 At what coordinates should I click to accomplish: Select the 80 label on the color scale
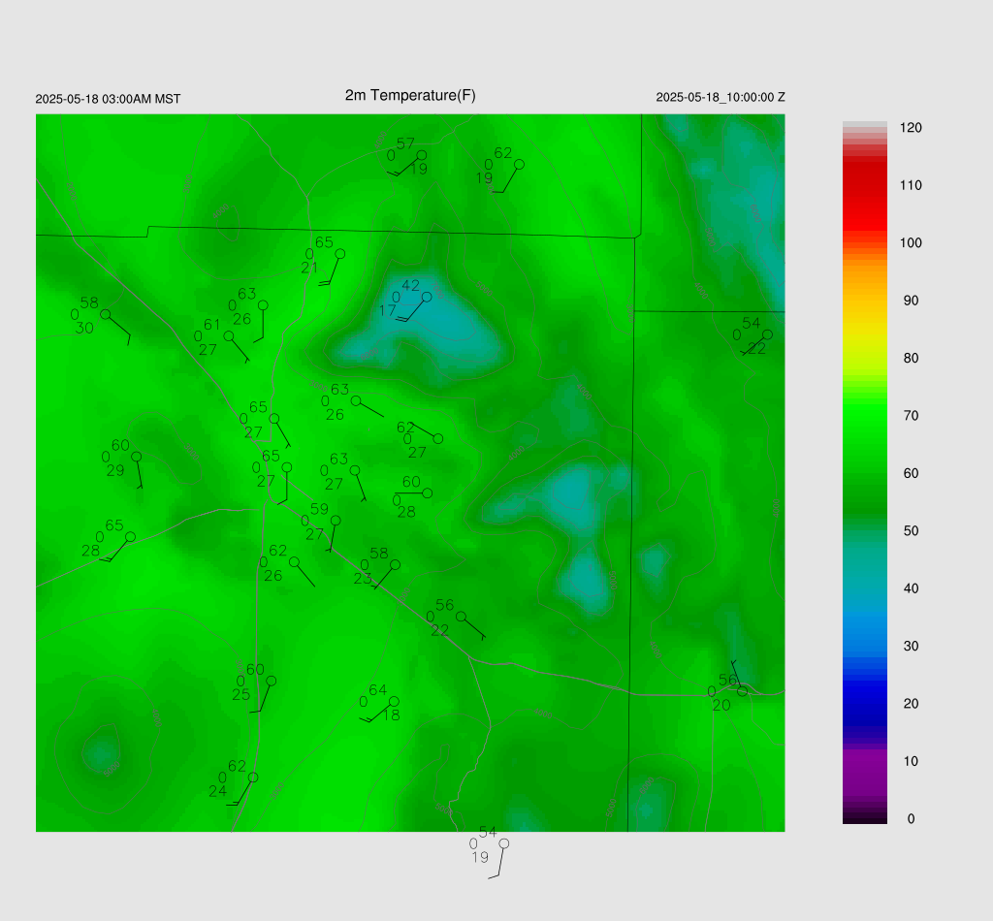point(911,359)
